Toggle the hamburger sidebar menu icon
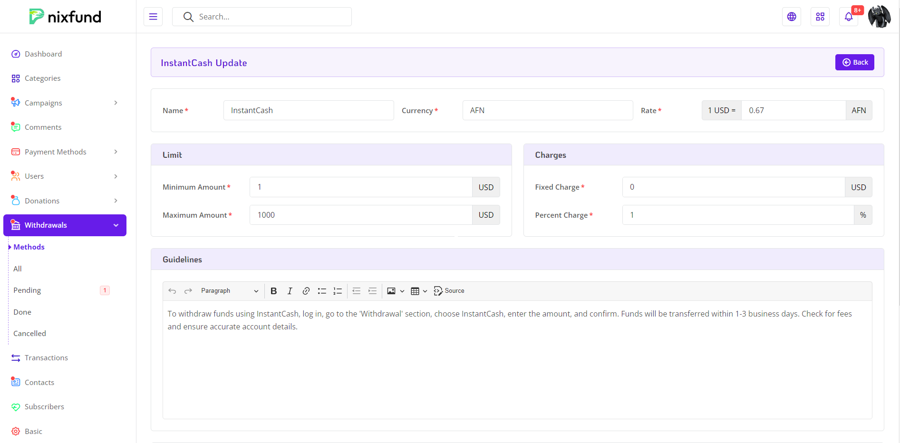 pyautogui.click(x=153, y=17)
